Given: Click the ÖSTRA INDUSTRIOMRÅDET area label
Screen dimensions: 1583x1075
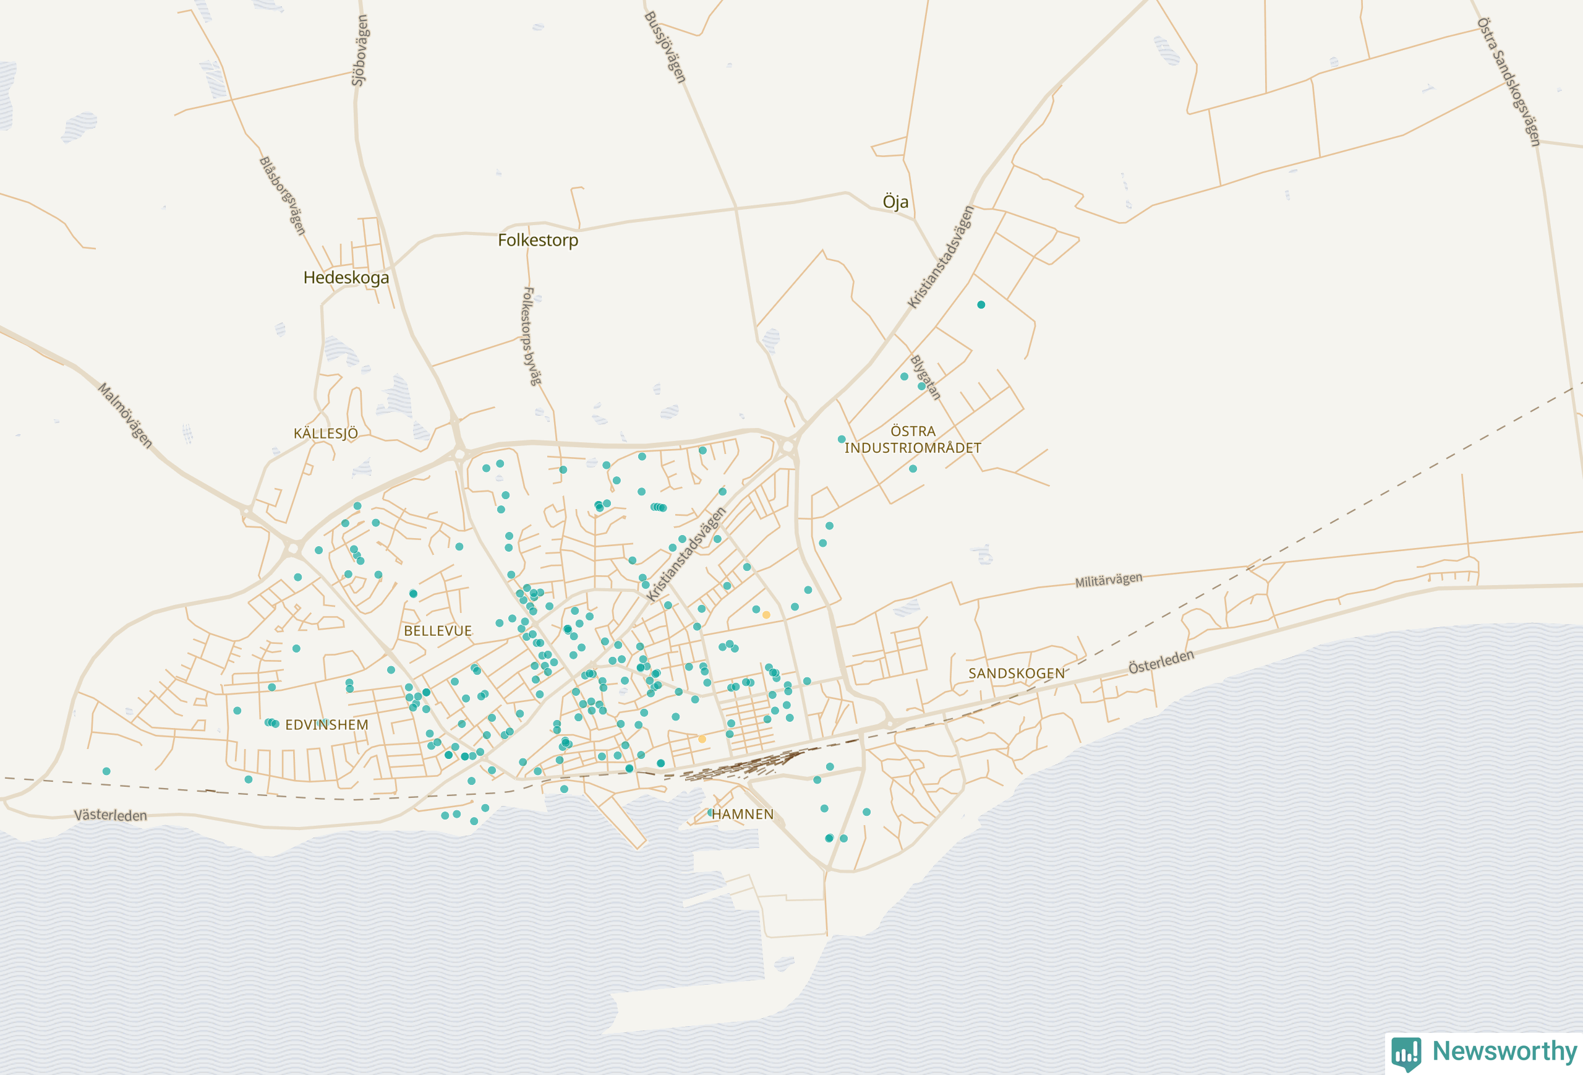Looking at the screenshot, I should 913,439.
